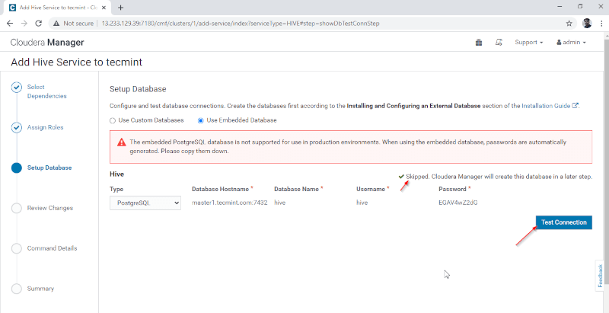Open a new browser tab
Image resolution: width=609 pixels, height=313 pixels.
121,7
